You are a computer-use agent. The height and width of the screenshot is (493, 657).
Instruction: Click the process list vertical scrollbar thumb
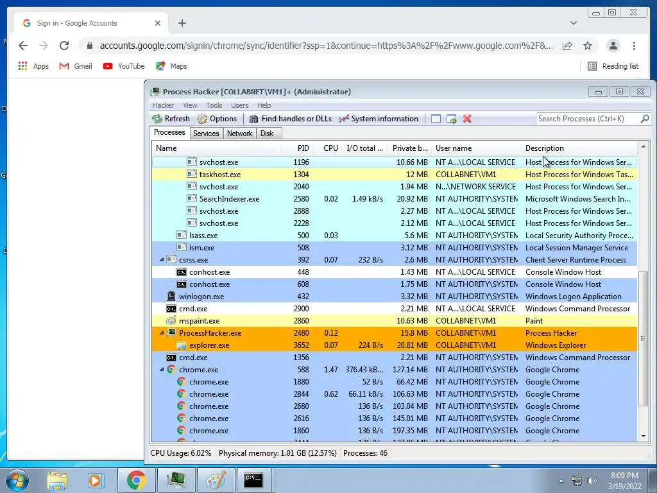pos(643,339)
